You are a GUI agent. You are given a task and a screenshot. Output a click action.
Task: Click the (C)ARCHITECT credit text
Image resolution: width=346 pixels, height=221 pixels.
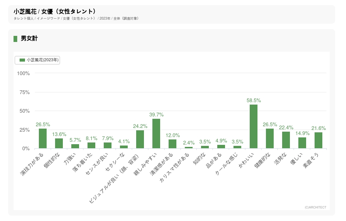point(315,207)
